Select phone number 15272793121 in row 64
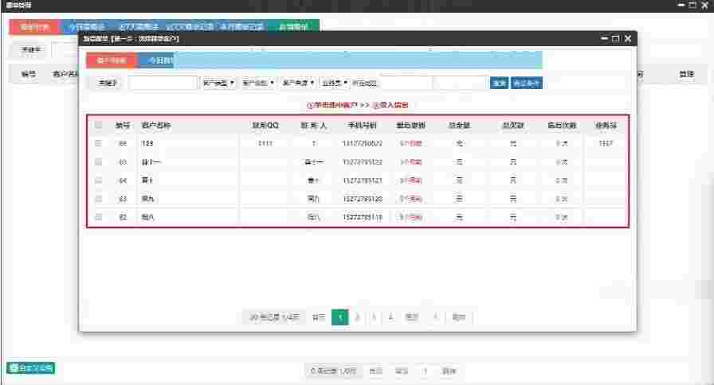Viewport: 714px width, 385px height. (363, 181)
